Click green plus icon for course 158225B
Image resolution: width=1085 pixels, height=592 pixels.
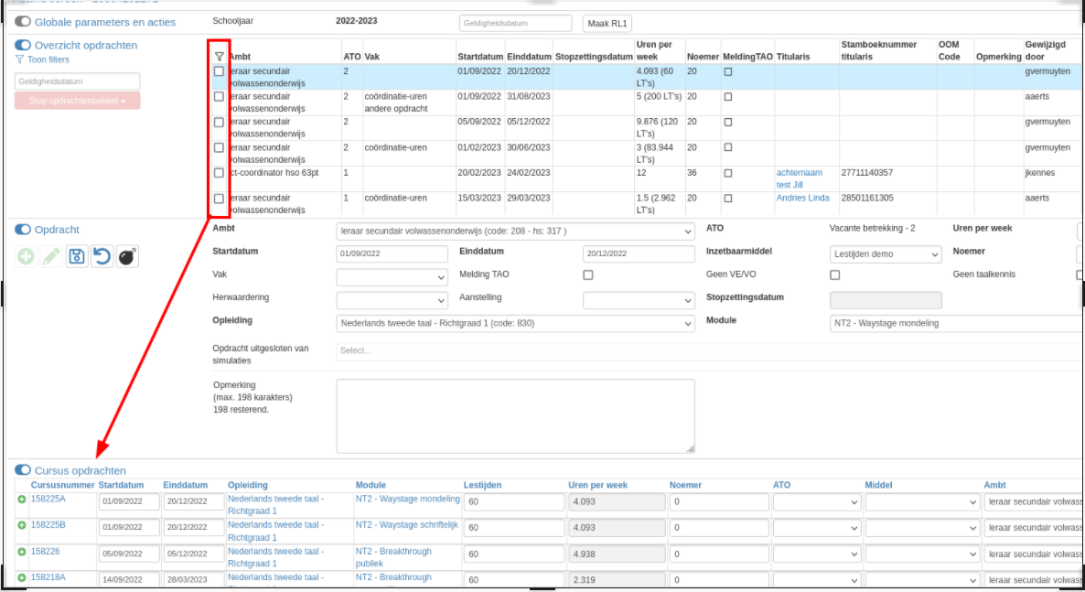click(x=21, y=525)
